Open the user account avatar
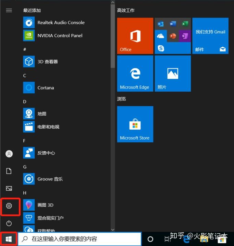 9,154
